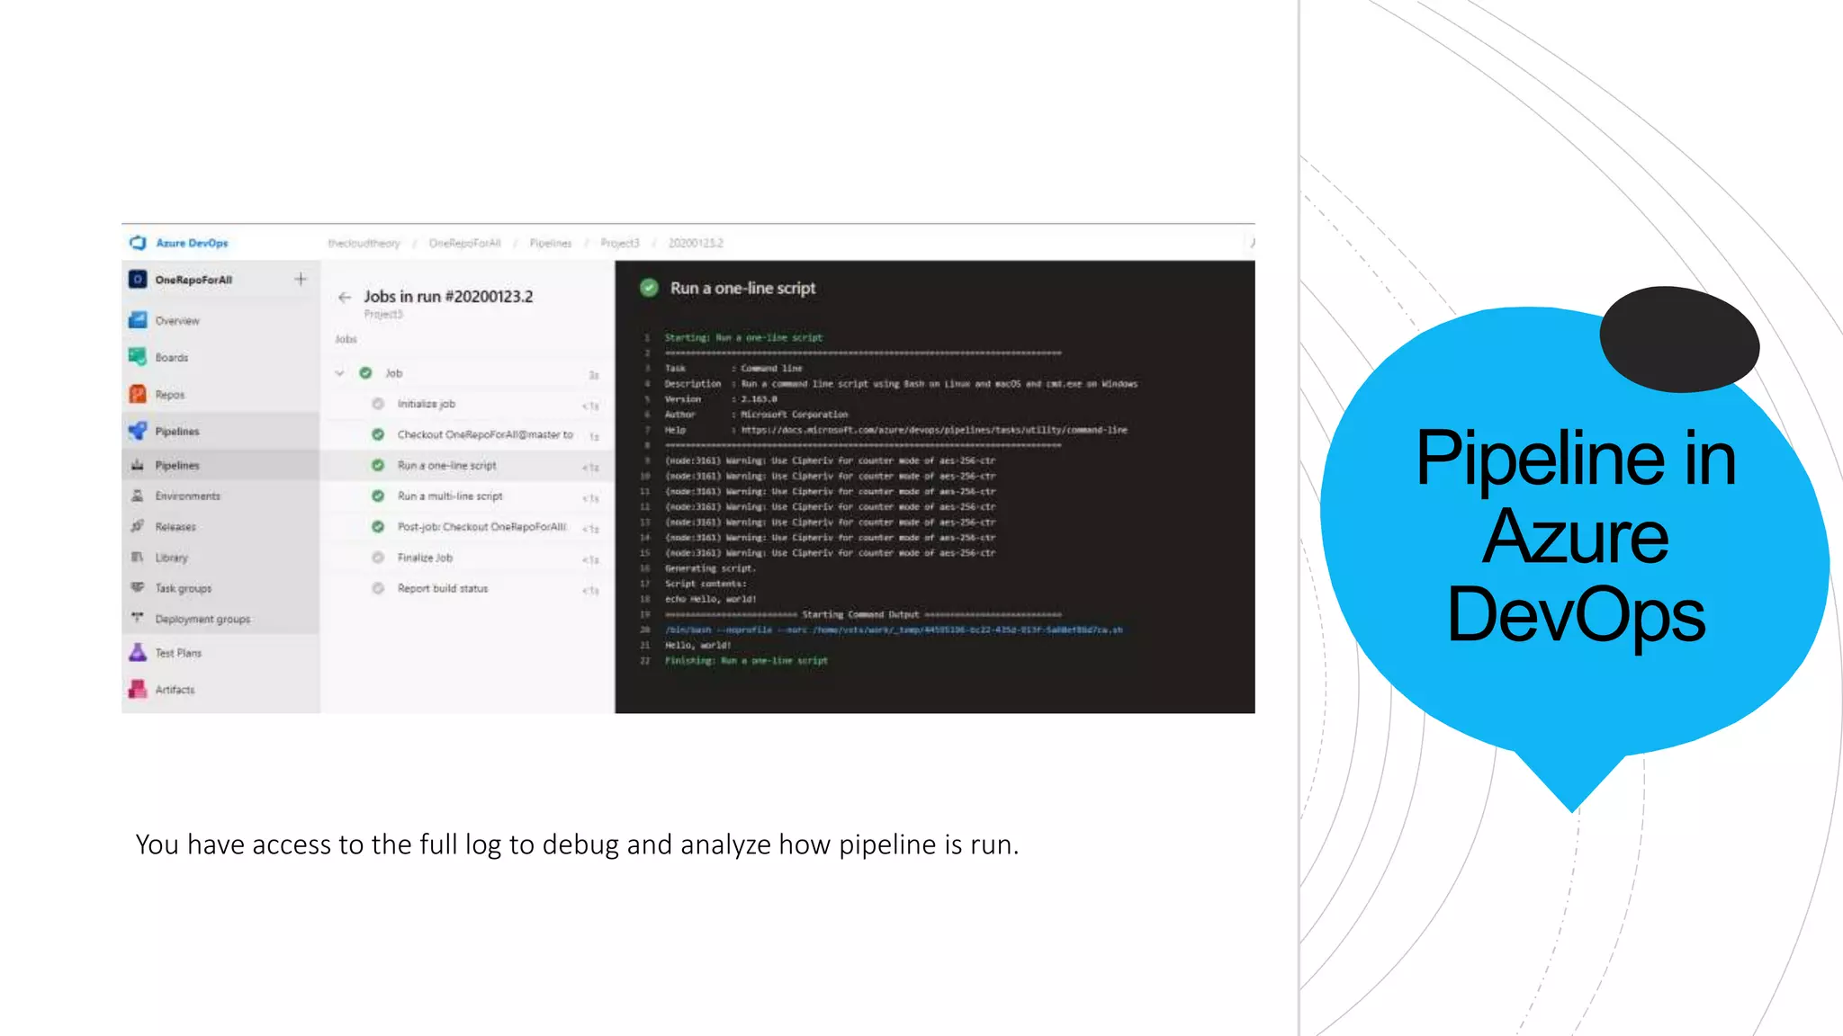Viewport: 1843px width, 1036px height.
Task: Click the 'Hello, world!' output line
Action: click(698, 645)
